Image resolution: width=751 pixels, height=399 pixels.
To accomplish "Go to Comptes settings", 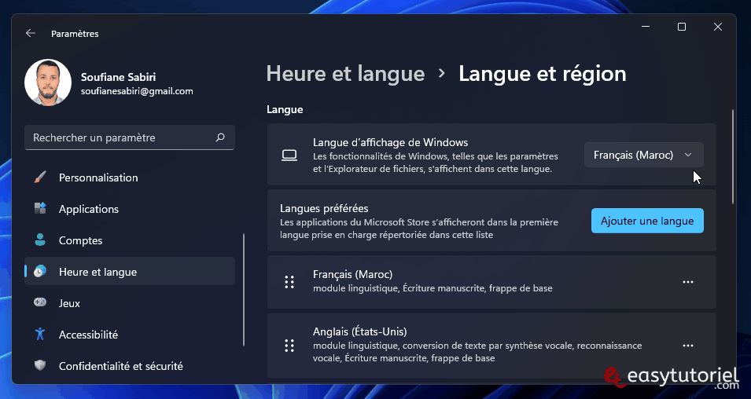I will click(130, 240).
